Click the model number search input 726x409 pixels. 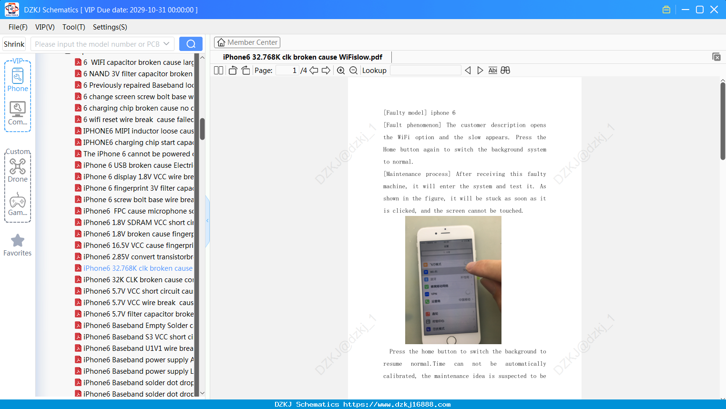pos(97,44)
